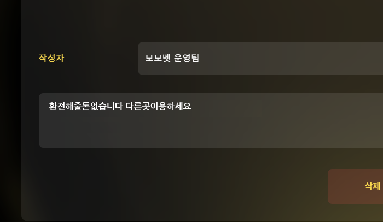
Task: Click the empty panel area left of 삭제
Action: tap(171, 186)
